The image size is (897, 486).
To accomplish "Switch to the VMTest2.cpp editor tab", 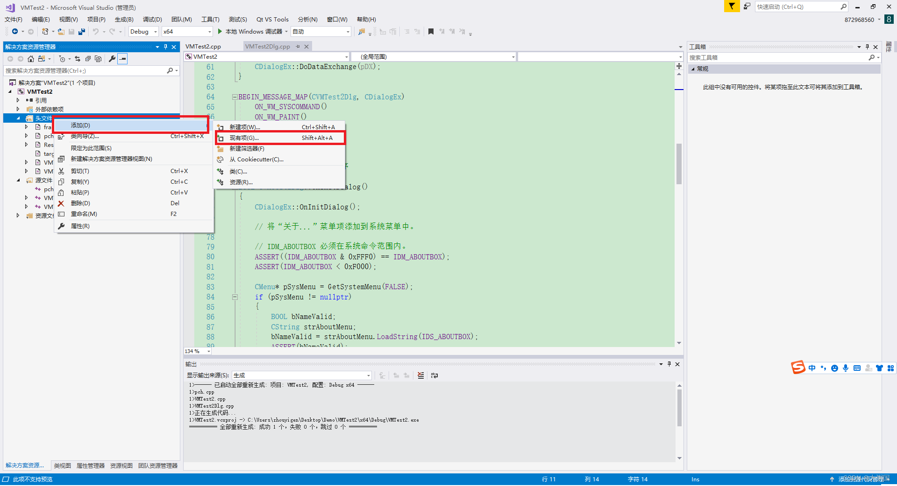I will click(203, 47).
